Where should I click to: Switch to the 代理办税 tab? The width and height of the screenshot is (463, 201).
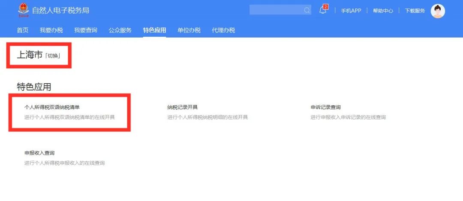[223, 30]
